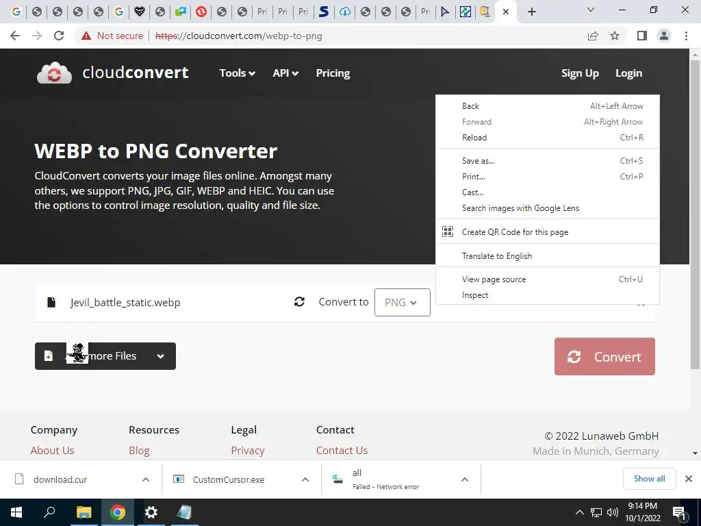Switch to the red circle favicon tab
The width and height of the screenshot is (701, 526).
[201, 12]
